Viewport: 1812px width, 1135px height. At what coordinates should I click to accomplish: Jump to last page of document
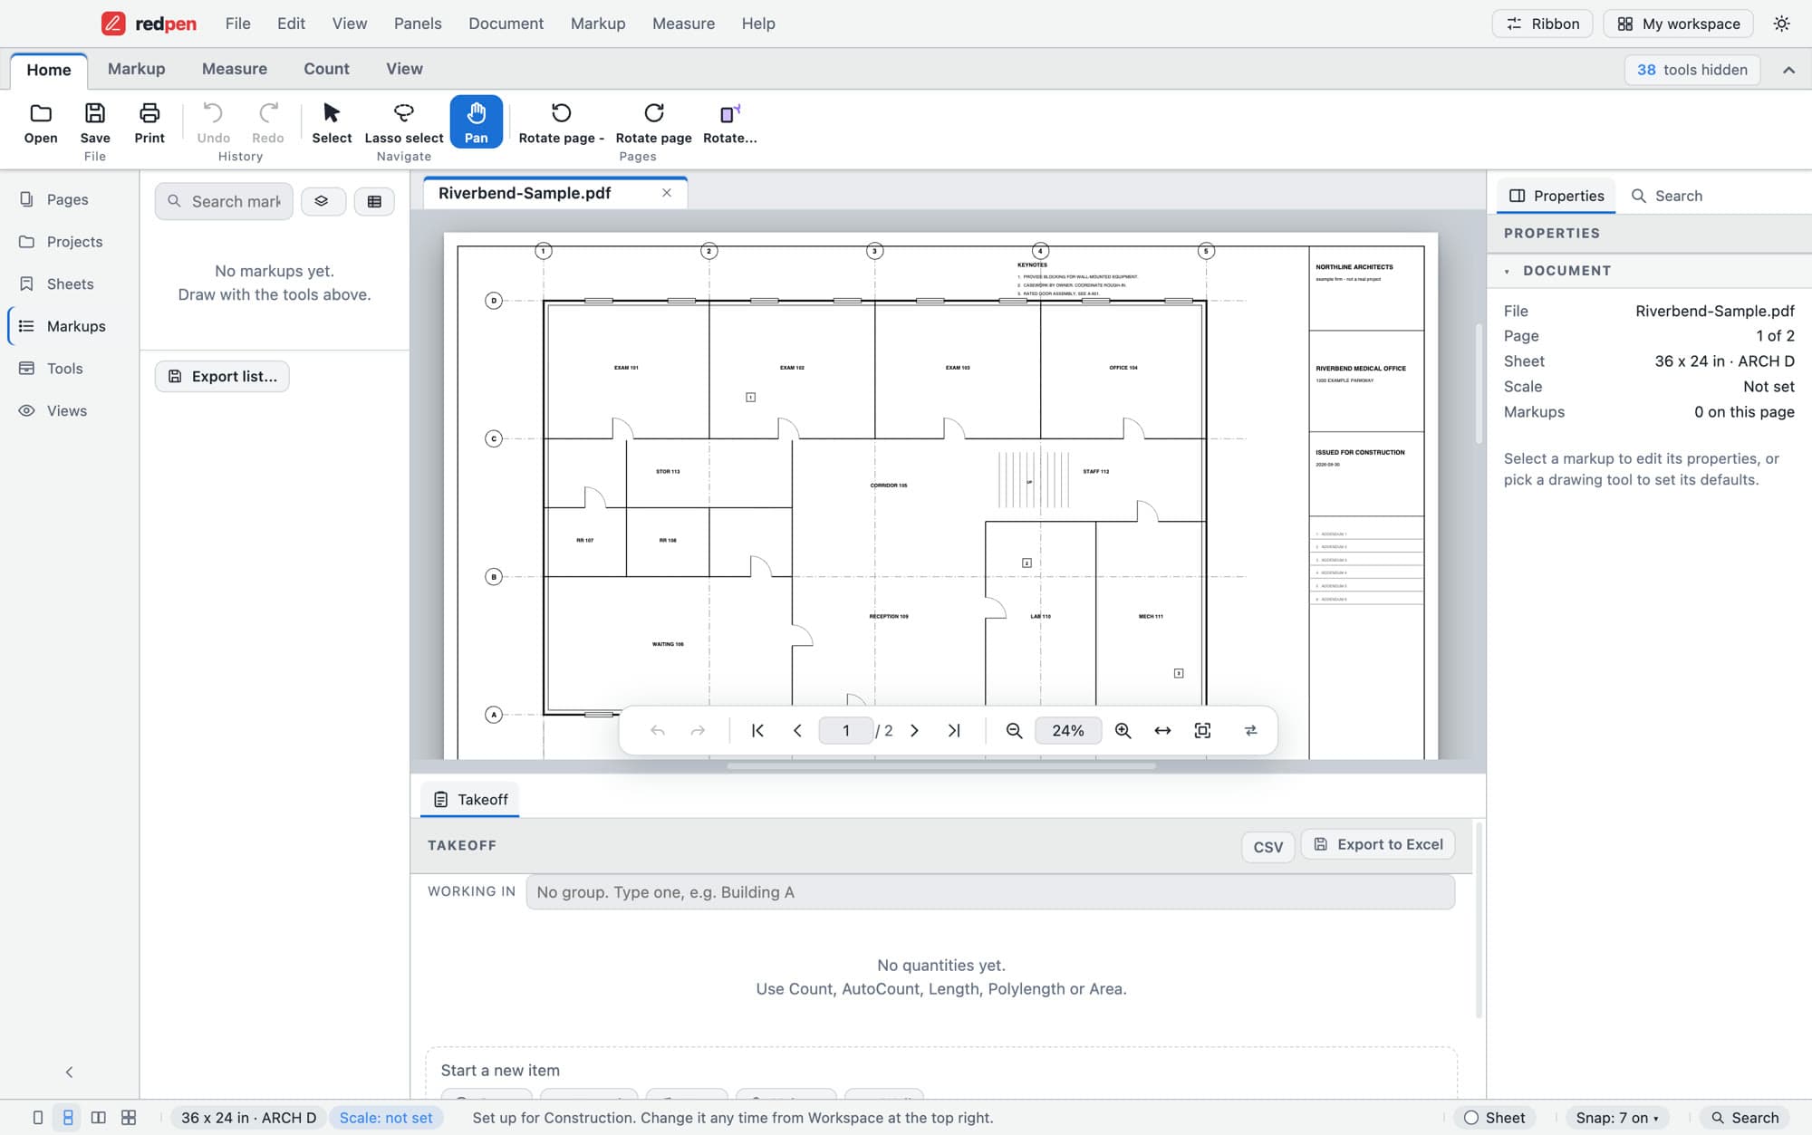954,731
